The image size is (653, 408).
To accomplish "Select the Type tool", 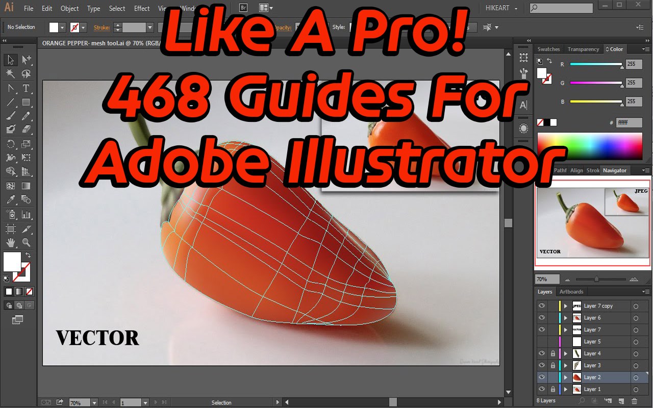I will [26, 88].
